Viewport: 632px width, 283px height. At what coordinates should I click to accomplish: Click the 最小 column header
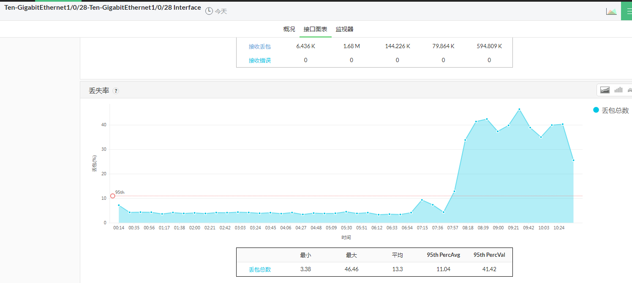(x=305, y=255)
